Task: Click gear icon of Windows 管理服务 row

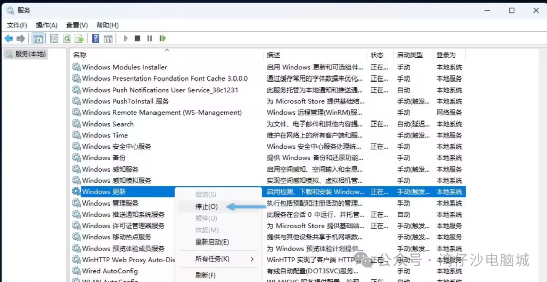Action: tap(76, 203)
